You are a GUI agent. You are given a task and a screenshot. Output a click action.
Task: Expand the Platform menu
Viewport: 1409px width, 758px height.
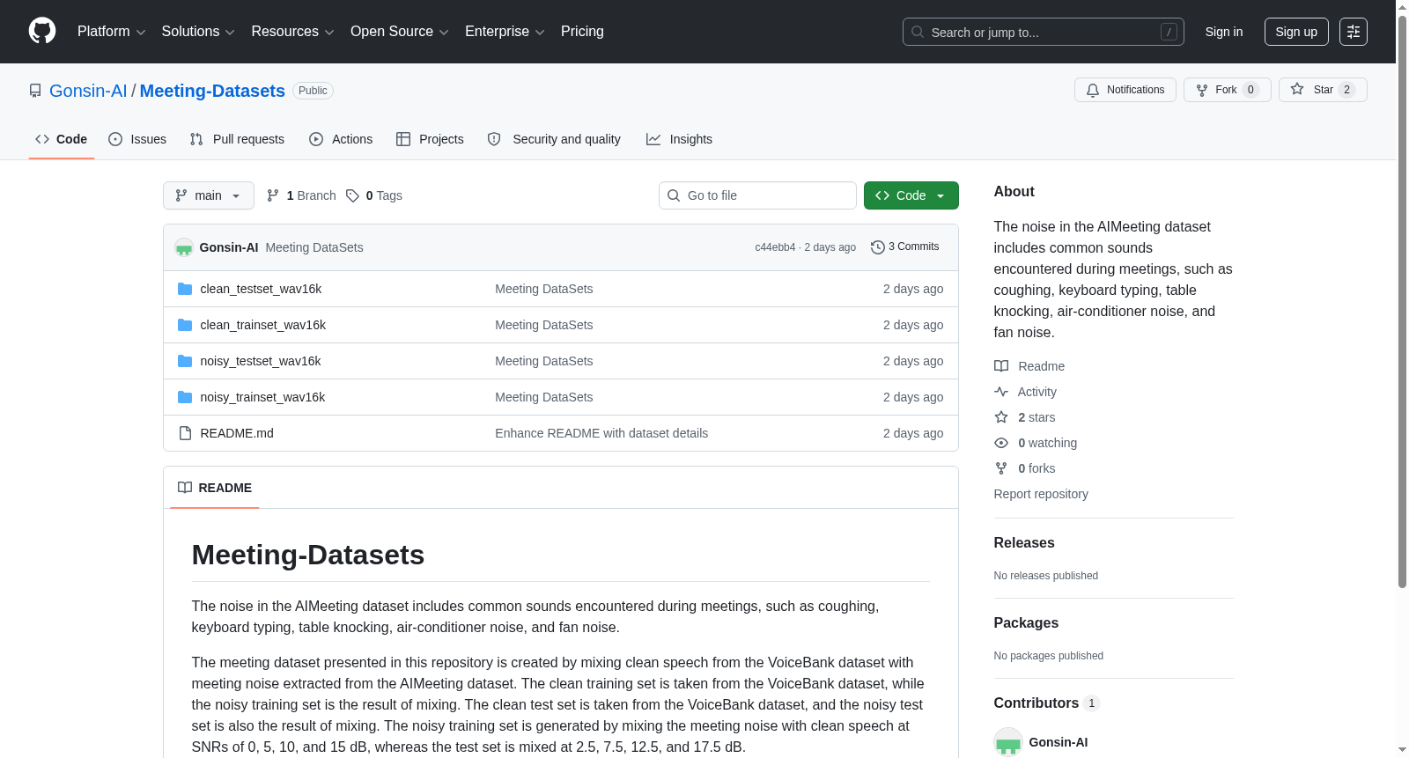click(111, 32)
